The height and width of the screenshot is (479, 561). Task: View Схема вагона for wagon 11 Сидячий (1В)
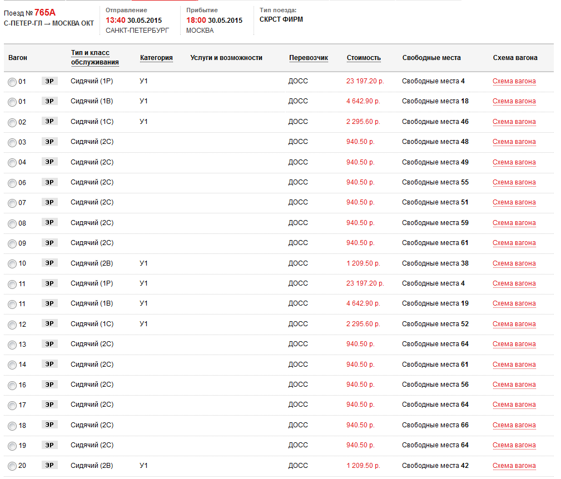point(514,303)
